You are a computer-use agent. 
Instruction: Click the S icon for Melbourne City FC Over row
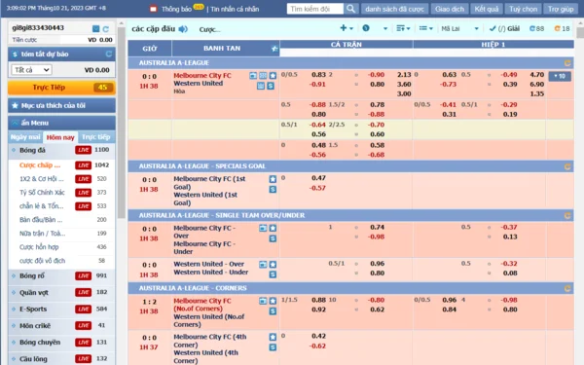coord(273,238)
